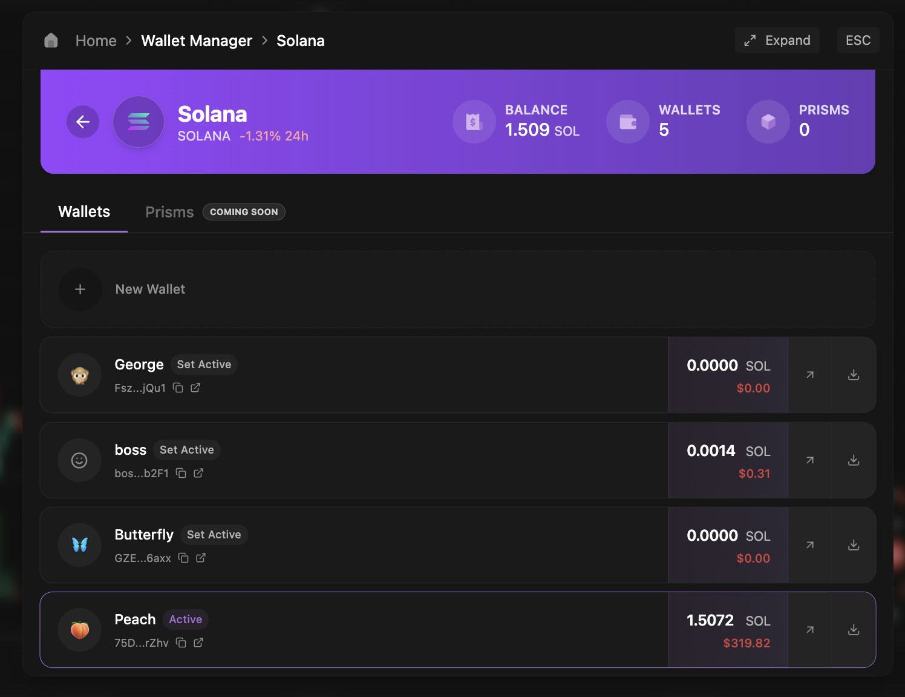This screenshot has width=905, height=697.
Task: Set boss wallet as active
Action: click(187, 450)
